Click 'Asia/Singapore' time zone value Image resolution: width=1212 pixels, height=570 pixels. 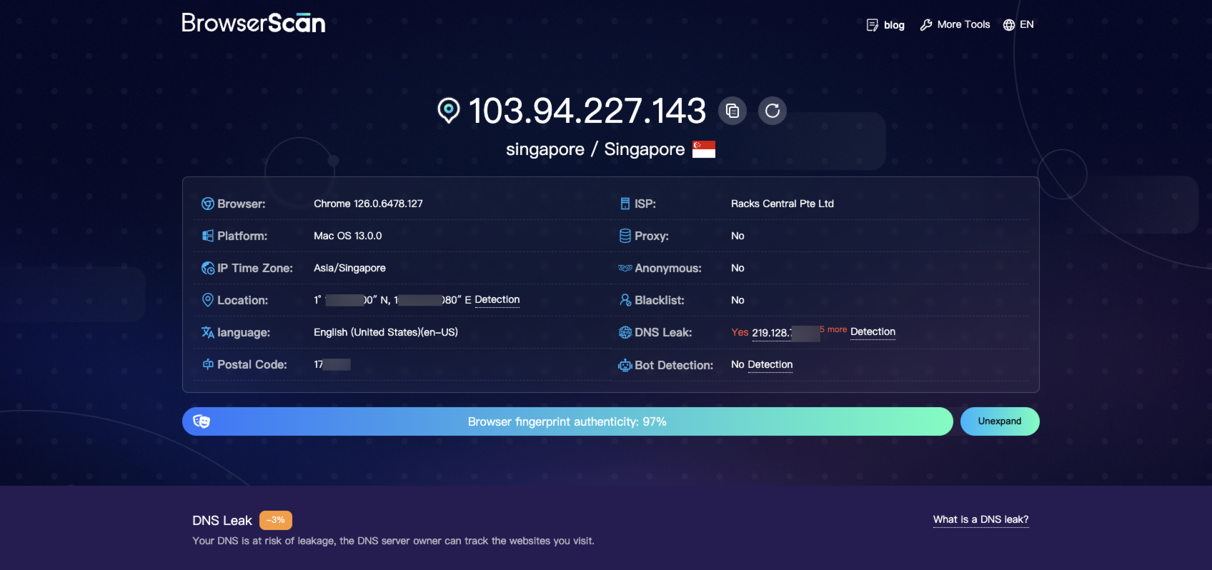click(349, 268)
